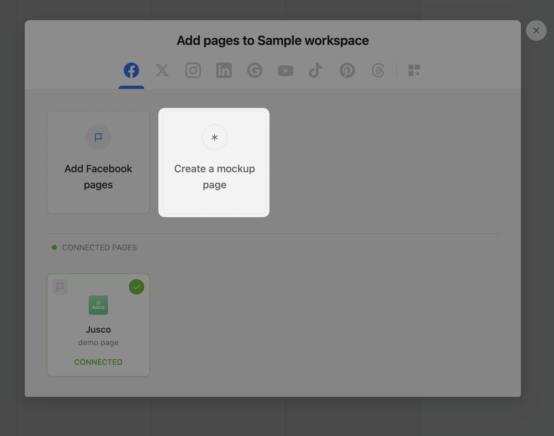Click the flag icon above Add Facebook pages
This screenshot has height=436, width=554.
tap(98, 137)
